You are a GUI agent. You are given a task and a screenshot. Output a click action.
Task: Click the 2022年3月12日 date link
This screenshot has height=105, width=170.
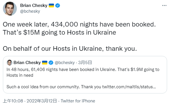tap(42, 101)
